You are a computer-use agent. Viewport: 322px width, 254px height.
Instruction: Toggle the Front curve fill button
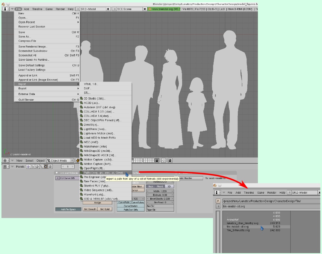(x=160, y=186)
